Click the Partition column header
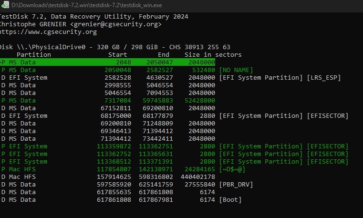This screenshot has width=363, height=218. (x=34, y=55)
